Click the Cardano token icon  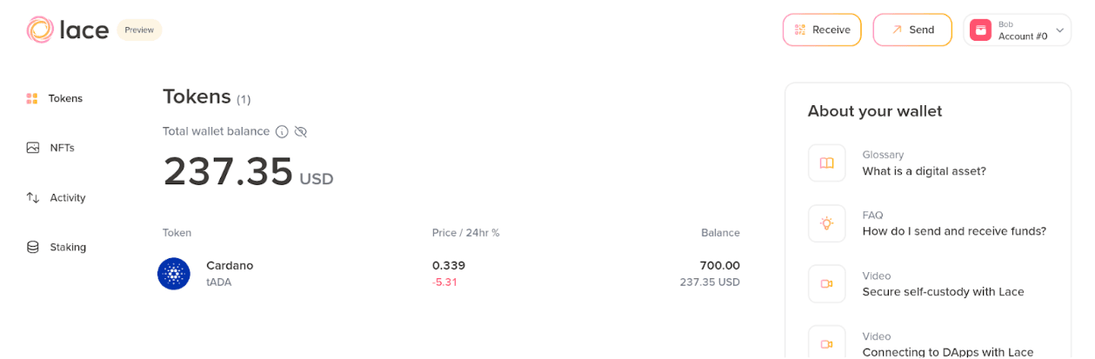[x=174, y=274]
